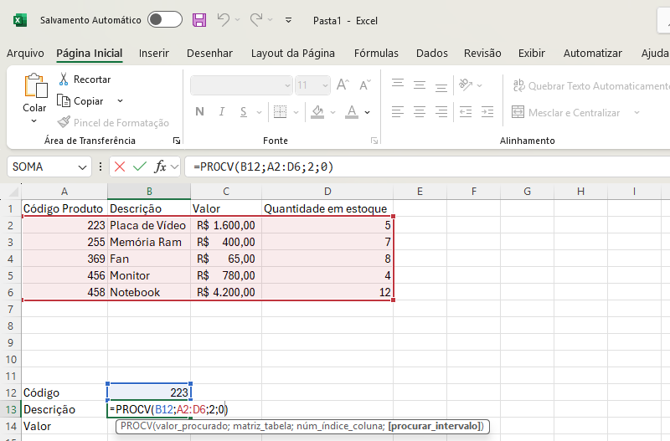The height and width of the screenshot is (441, 670).
Task: Switch to the Fórmulas tab
Action: coord(376,54)
